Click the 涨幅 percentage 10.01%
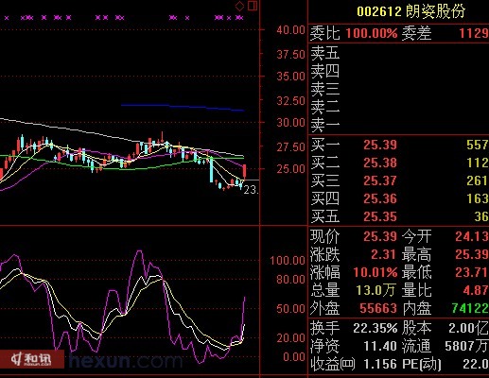This screenshot has height=378, width=489. click(x=375, y=272)
